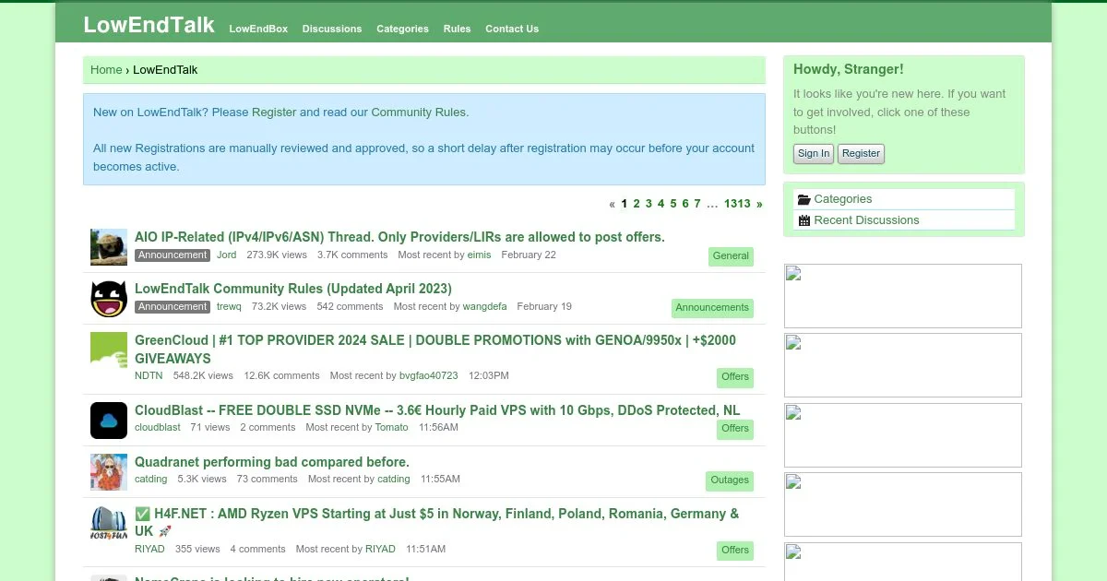The width and height of the screenshot is (1107, 581).
Task: Open catding avatar on Quadranet thread
Action: (109, 472)
